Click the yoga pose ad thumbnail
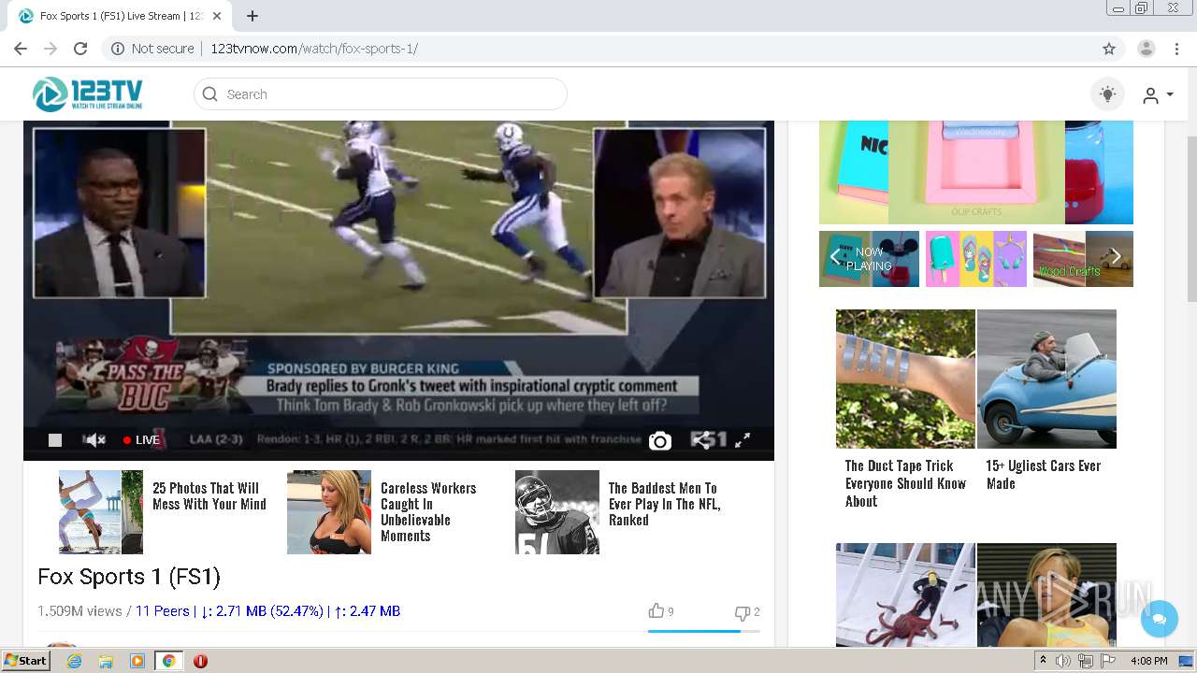1197x673 pixels. pos(101,512)
